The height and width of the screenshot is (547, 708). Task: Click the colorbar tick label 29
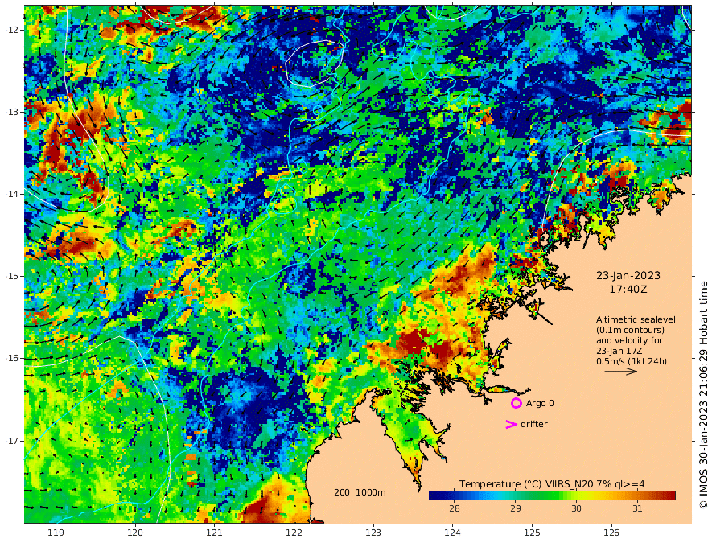coord(516,508)
